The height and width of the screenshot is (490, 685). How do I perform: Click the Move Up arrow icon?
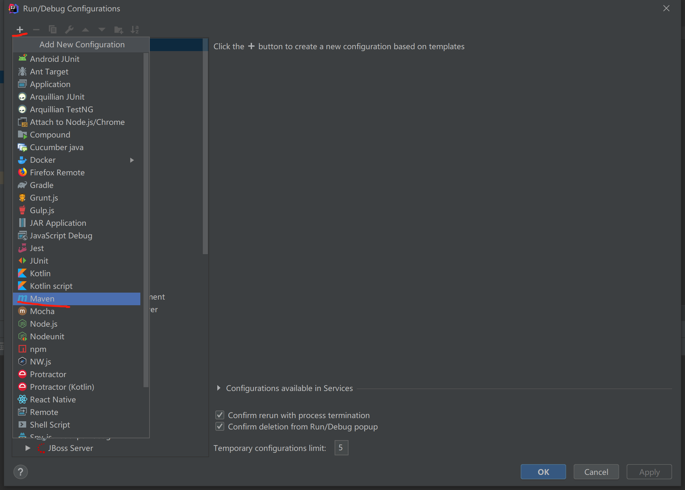[85, 30]
